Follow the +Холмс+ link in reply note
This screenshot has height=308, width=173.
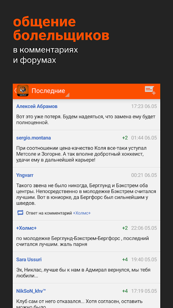(82, 213)
